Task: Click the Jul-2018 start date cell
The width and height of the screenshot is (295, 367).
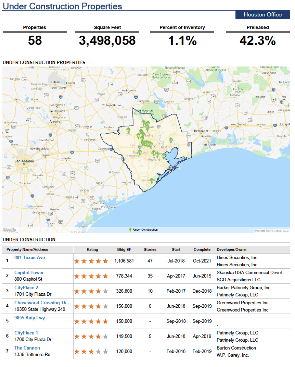Action: coord(176,261)
